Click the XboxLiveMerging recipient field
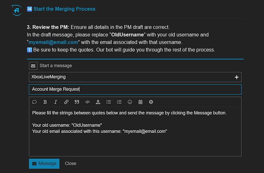Viewport: 264px width, 173px height. click(130, 77)
